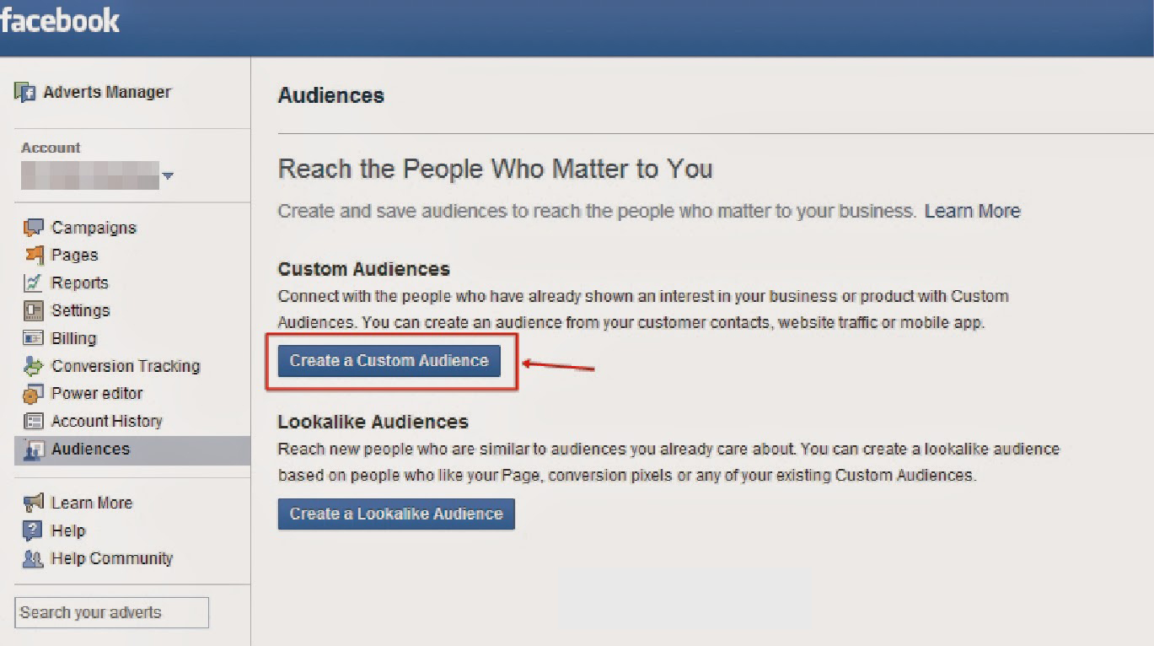
Task: Click the Billing card icon
Action: pyautogui.click(x=34, y=338)
